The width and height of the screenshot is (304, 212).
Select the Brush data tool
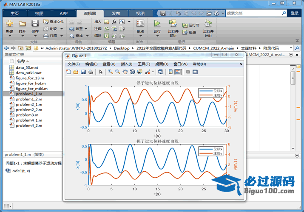click(148, 72)
